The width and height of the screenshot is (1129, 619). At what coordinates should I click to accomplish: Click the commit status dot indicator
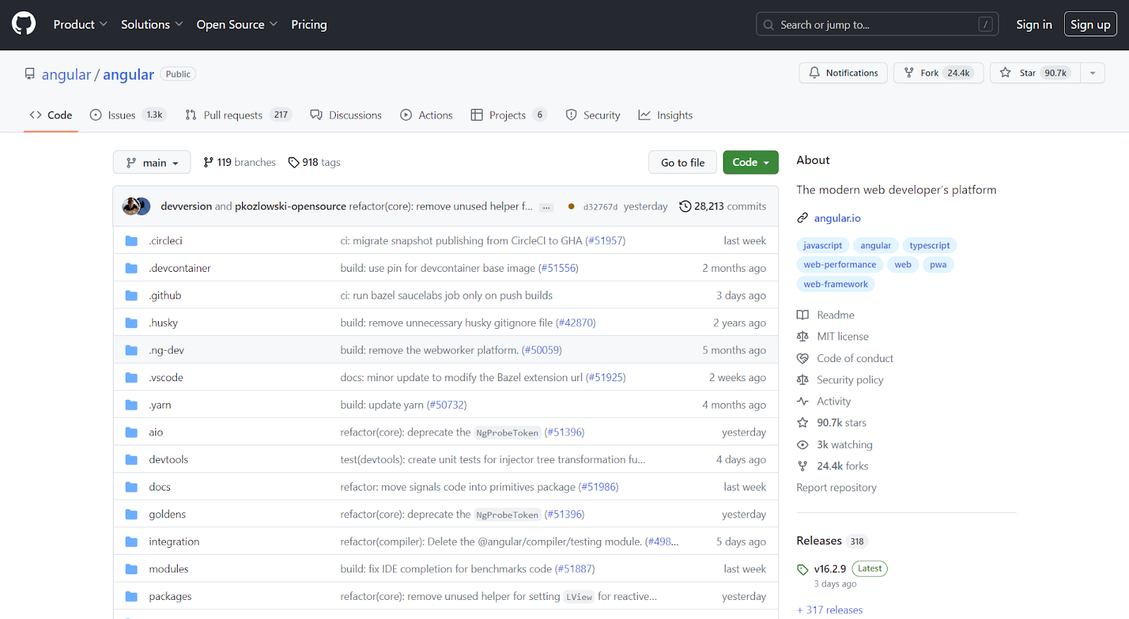tap(571, 206)
